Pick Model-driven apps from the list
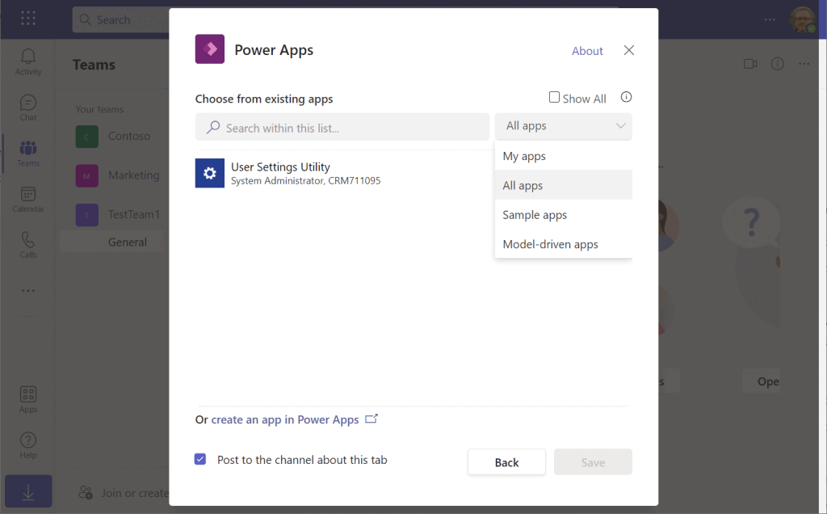This screenshot has width=827, height=514. tap(550, 244)
